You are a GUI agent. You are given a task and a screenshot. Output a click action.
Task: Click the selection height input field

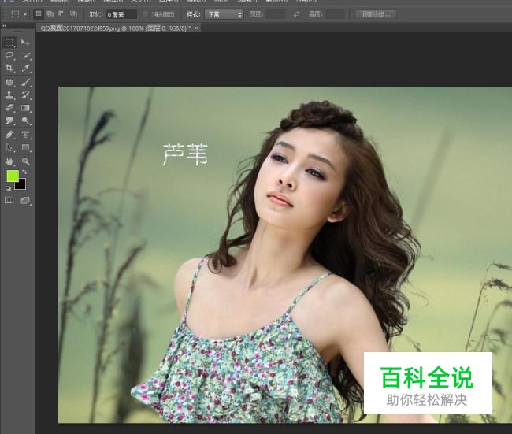[336, 14]
